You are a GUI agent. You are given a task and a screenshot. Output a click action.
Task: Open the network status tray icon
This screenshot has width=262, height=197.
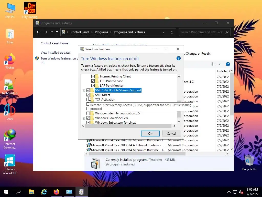click(x=235, y=192)
